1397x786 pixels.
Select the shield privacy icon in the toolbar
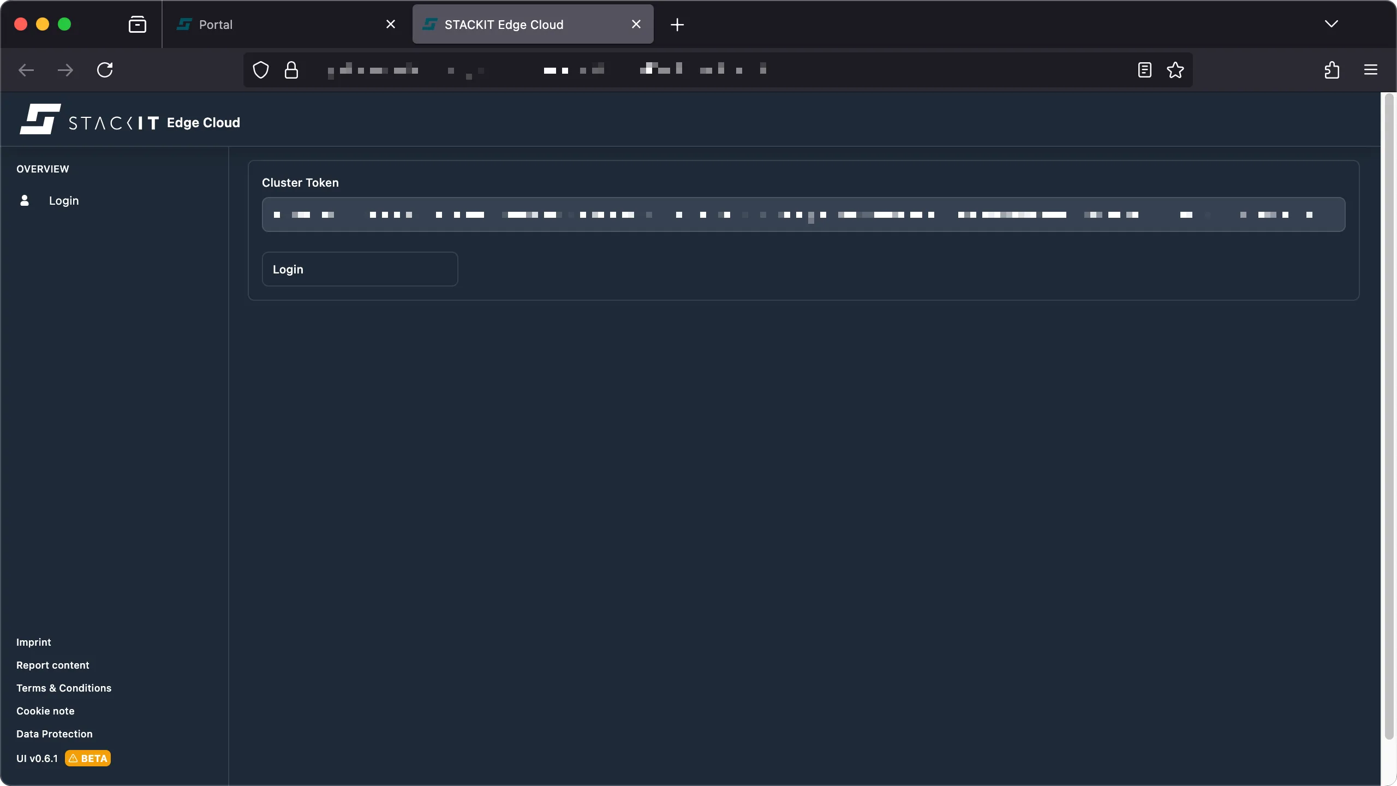click(x=260, y=70)
